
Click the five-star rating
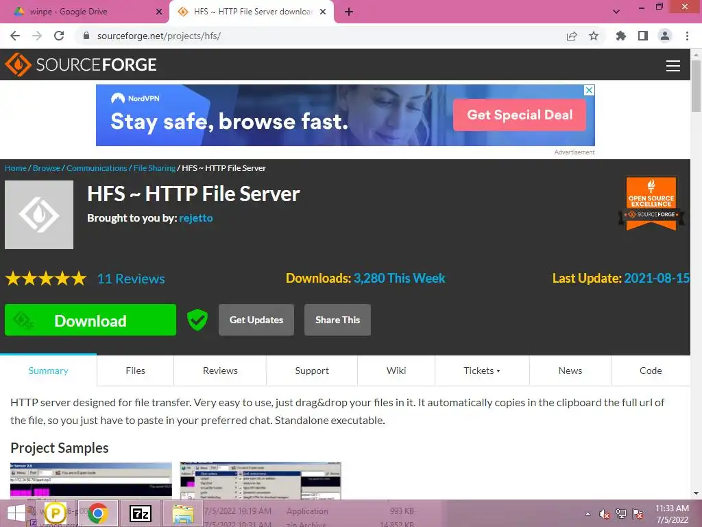[x=46, y=279]
